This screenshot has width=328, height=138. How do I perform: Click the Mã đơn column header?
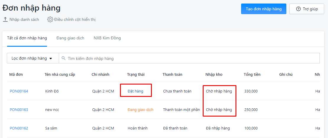16,74
